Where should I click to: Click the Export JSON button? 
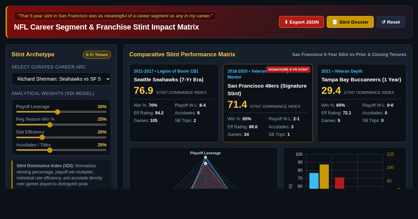[301, 22]
